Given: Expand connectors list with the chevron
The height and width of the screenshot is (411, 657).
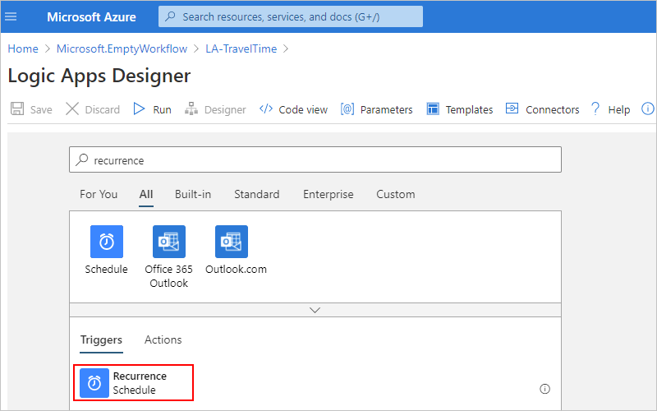Looking at the screenshot, I should (315, 310).
